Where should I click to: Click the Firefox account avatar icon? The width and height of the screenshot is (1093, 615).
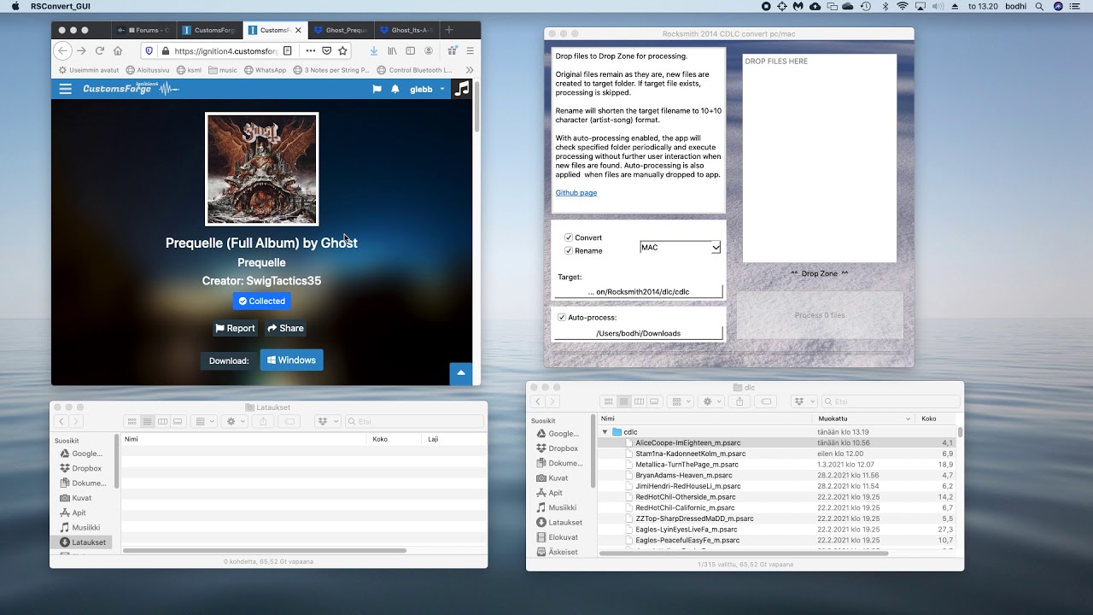pos(429,50)
